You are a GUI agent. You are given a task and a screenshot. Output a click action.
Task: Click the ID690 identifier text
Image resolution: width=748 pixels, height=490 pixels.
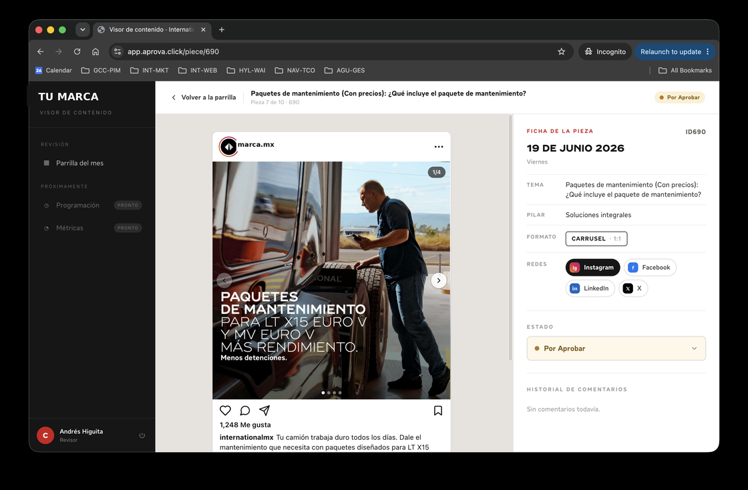pos(695,132)
